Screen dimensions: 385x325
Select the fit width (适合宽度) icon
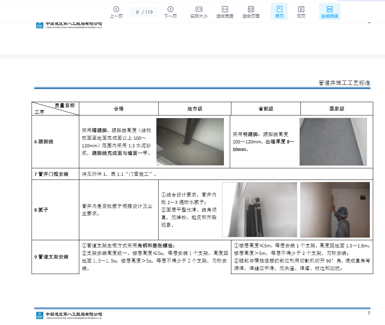coord(225,9)
